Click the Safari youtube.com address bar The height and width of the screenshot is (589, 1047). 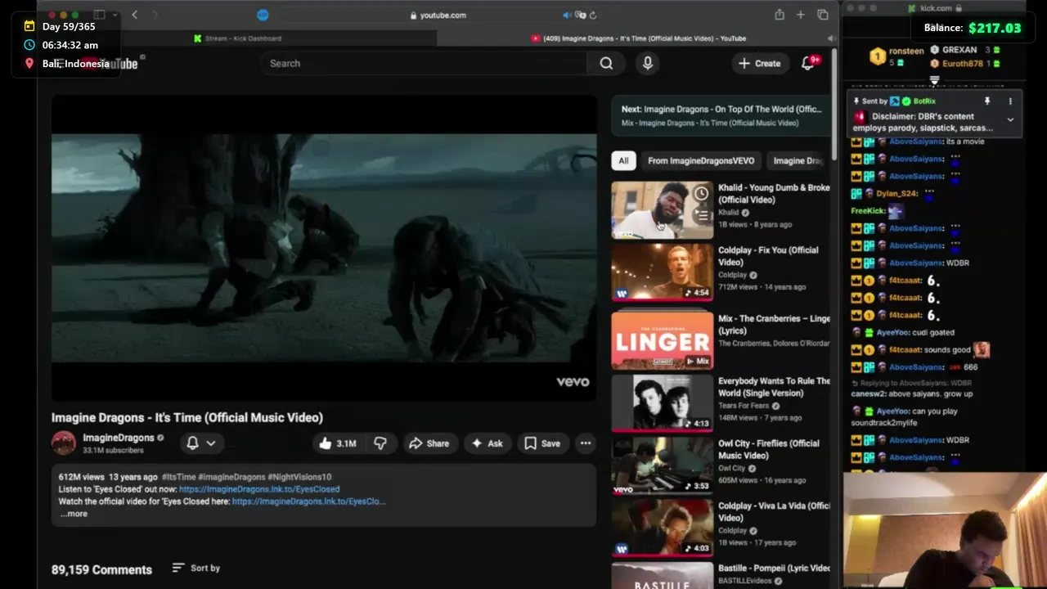tap(438, 15)
